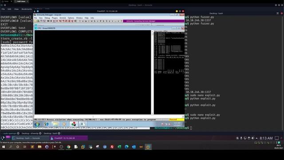Image resolution: width=284 pixels, height=160 pixels.
Task: Open the Options menu in Immunity Debugger
Action: pyautogui.click(x=71, y=18)
